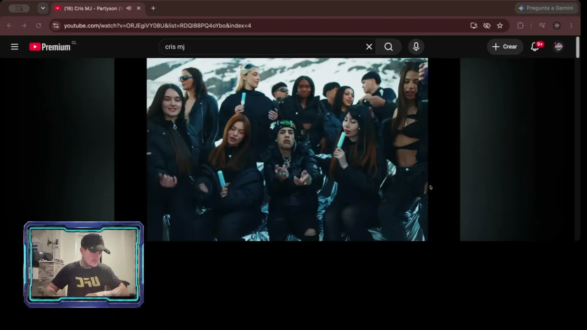Go to the YouTube Premium home logo
The height and width of the screenshot is (330, 587).
coord(50,47)
